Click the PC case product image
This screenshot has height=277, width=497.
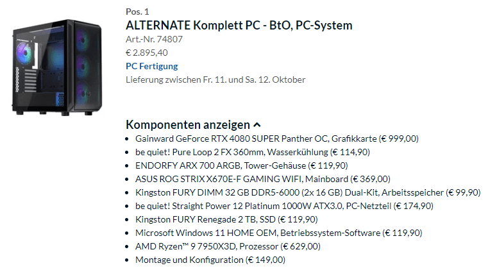coord(57,67)
